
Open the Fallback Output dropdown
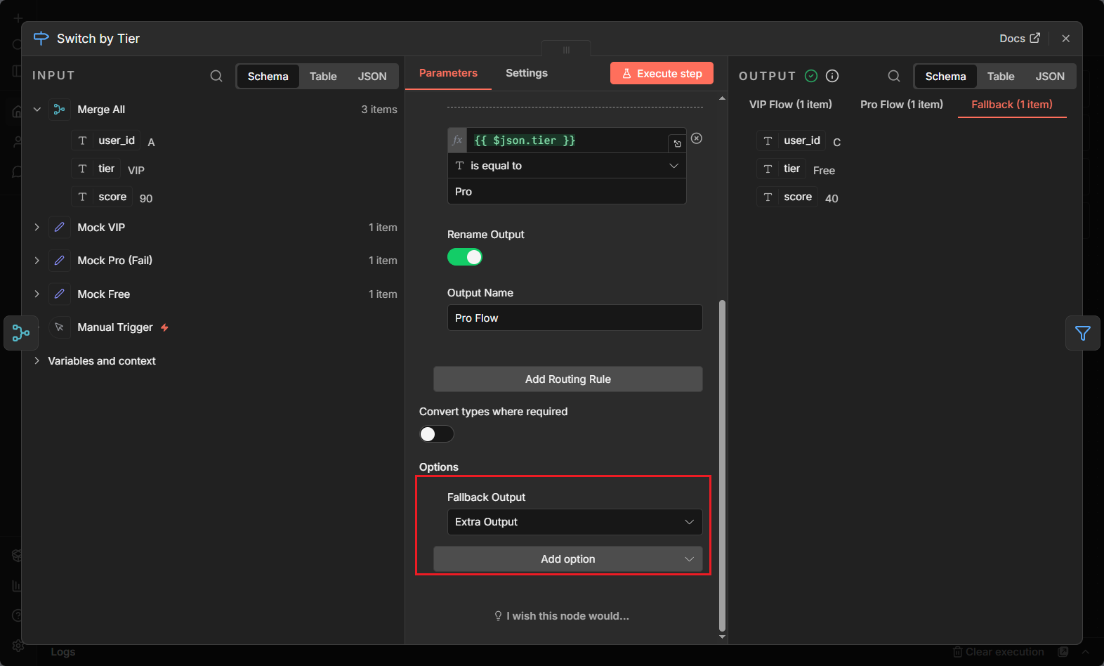pyautogui.click(x=574, y=522)
